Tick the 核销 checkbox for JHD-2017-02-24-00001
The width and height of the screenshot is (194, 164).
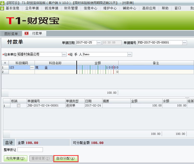[x=18, y=105]
